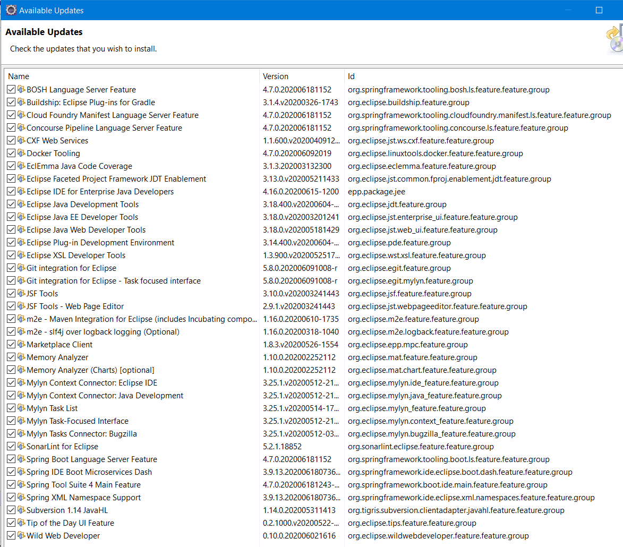623x547 pixels.
Task: Select org.eclipse.egit.feature.group id
Action: coord(399,268)
